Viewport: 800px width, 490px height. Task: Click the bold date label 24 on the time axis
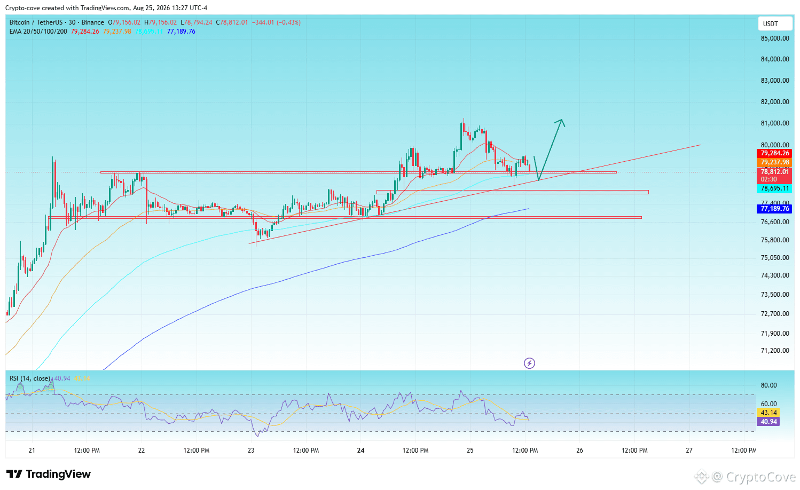click(x=361, y=451)
